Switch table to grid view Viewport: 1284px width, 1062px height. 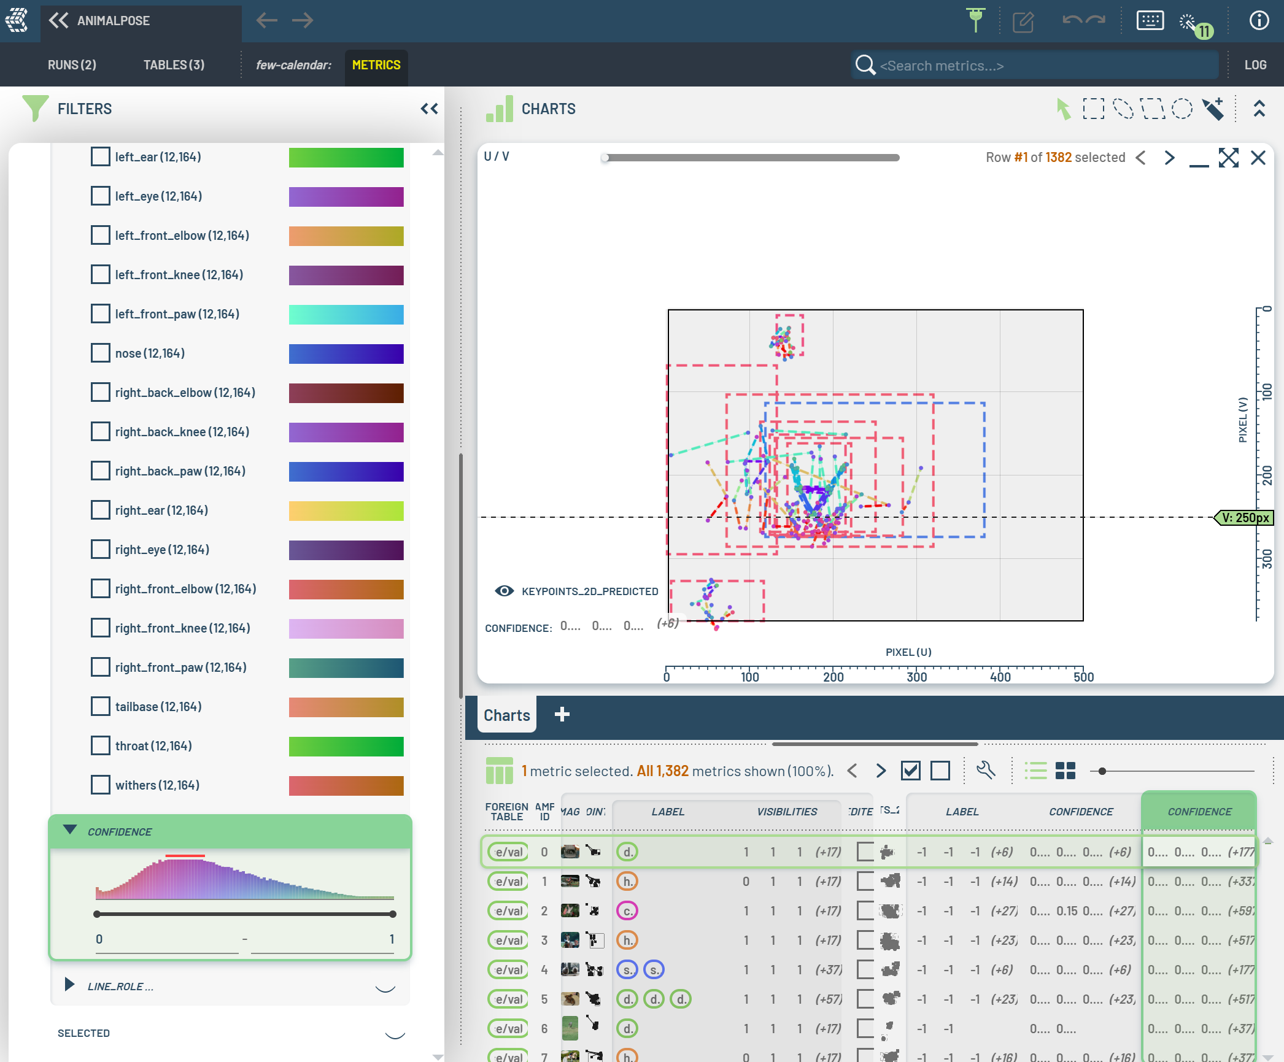1065,771
